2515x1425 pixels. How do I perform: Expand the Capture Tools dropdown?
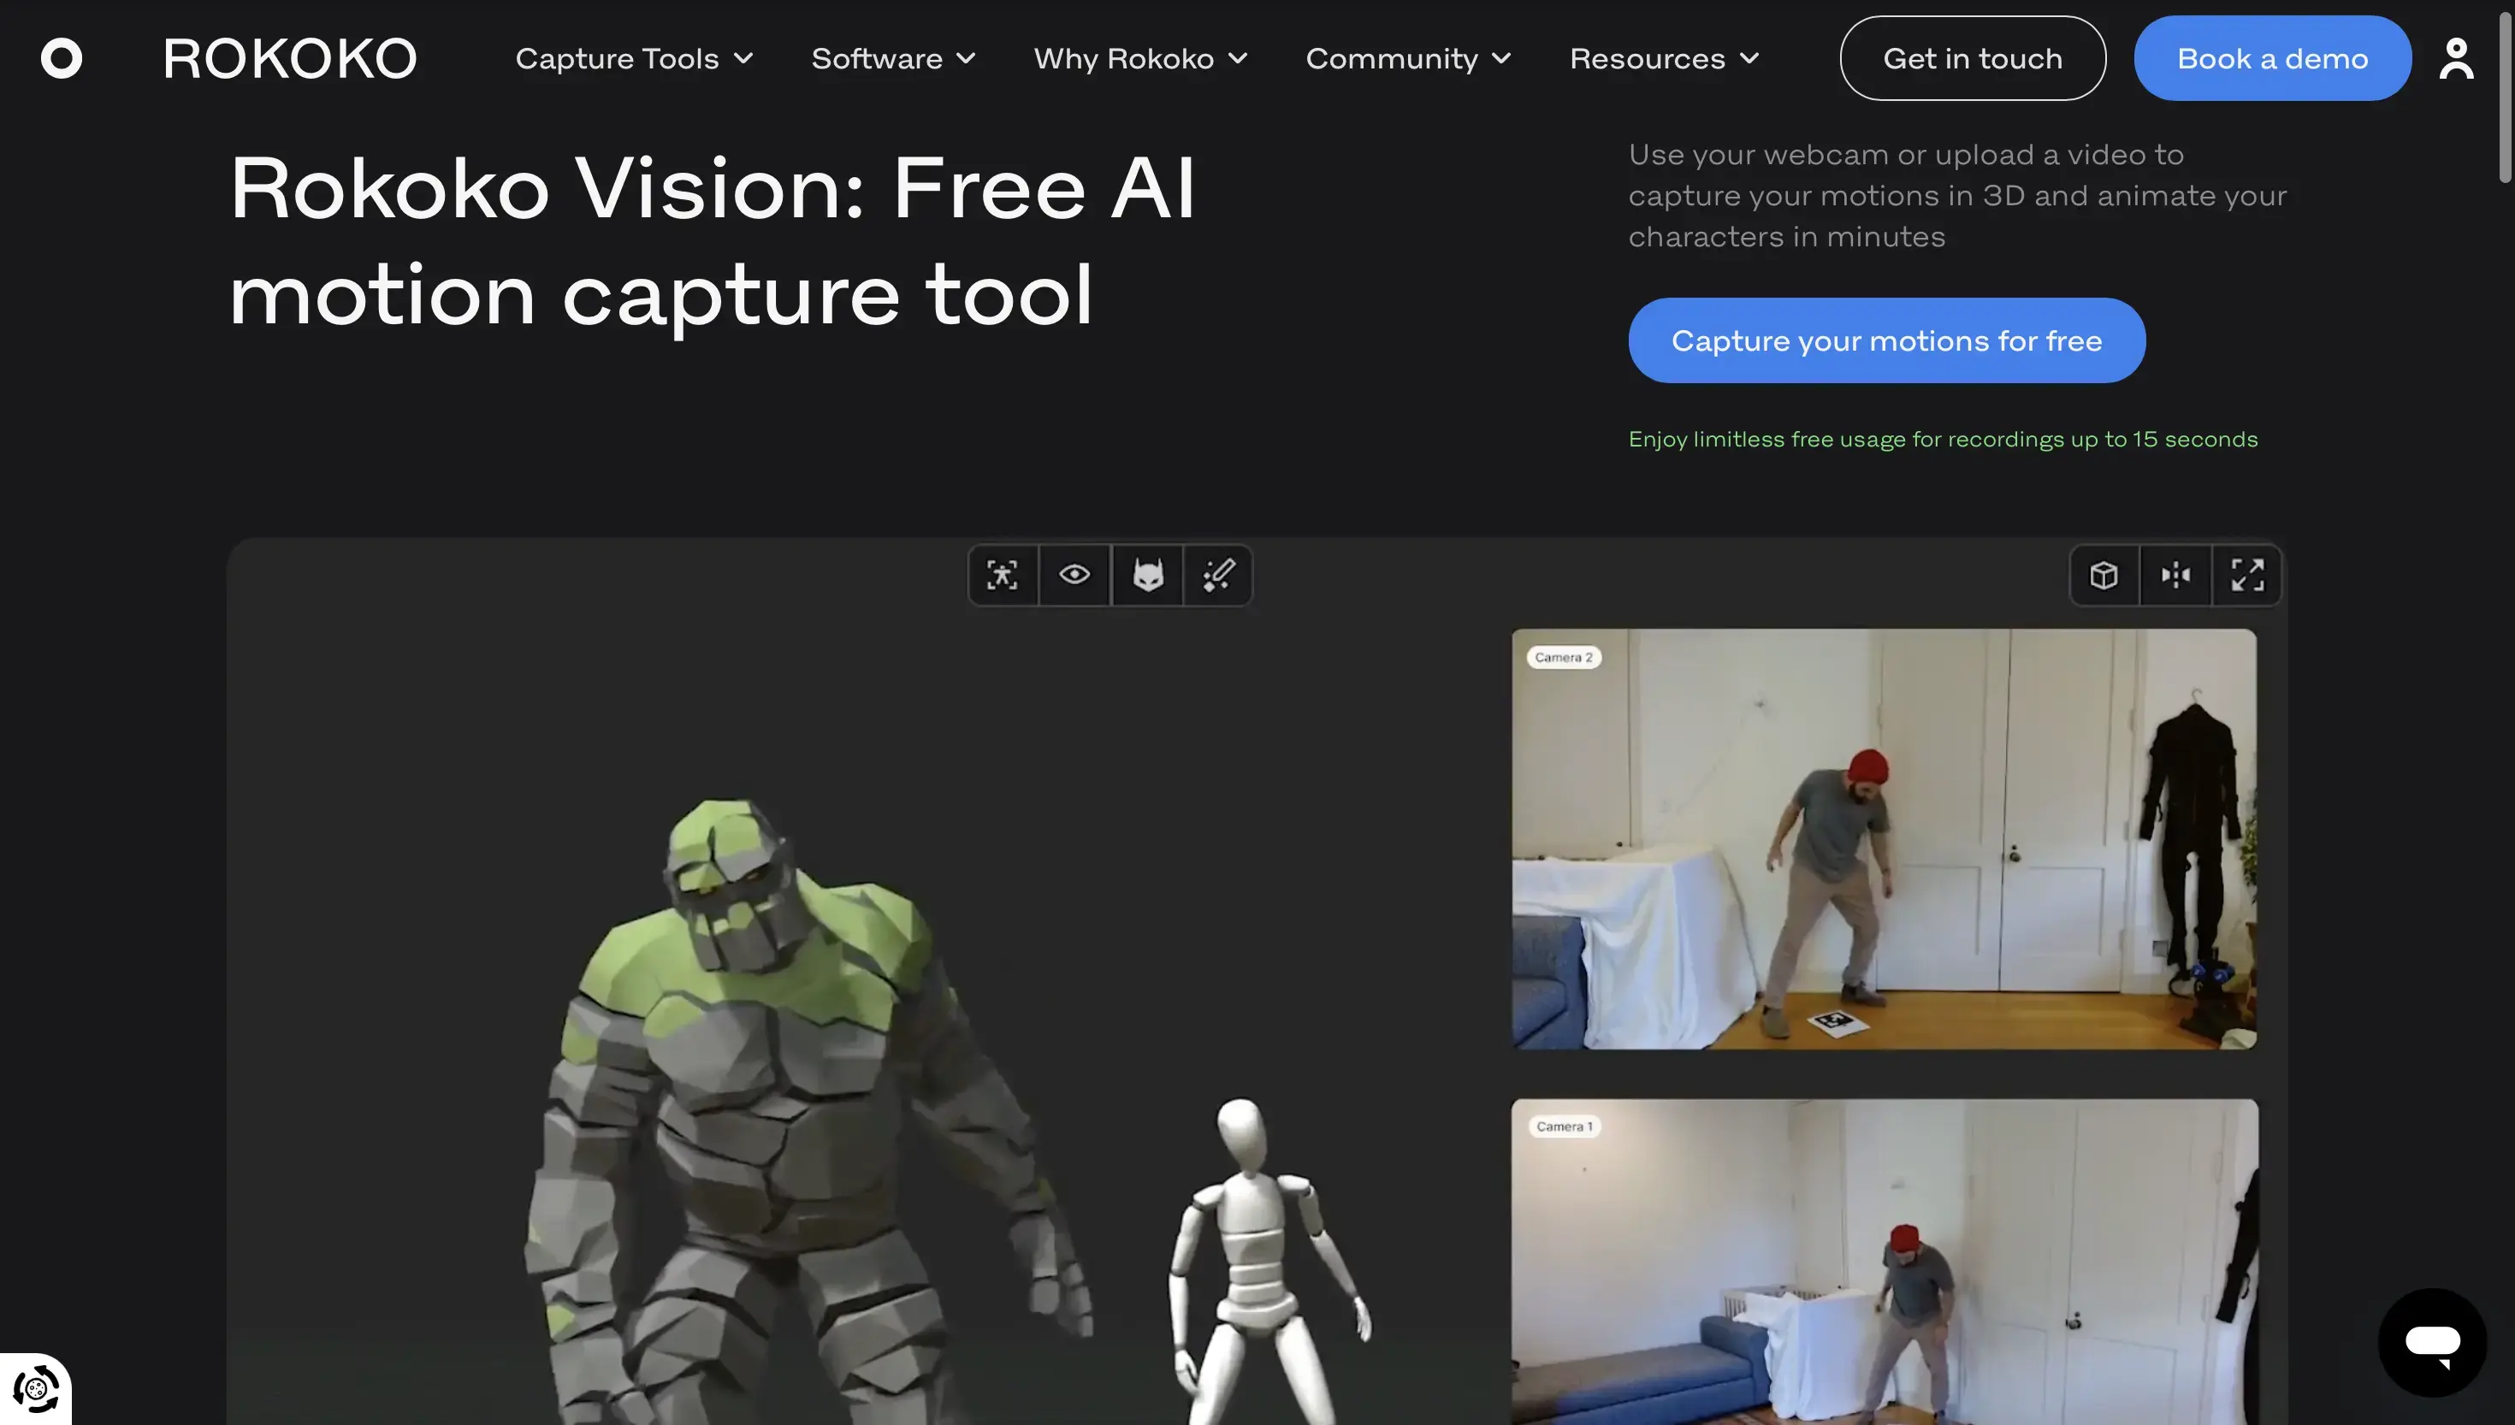click(x=634, y=59)
